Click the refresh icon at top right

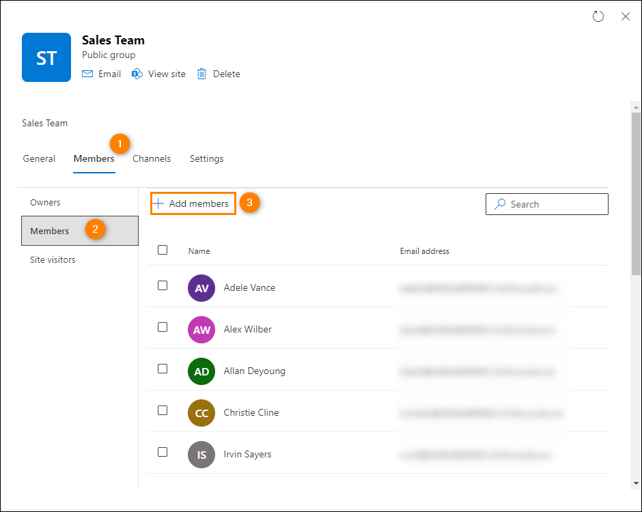pos(598,16)
